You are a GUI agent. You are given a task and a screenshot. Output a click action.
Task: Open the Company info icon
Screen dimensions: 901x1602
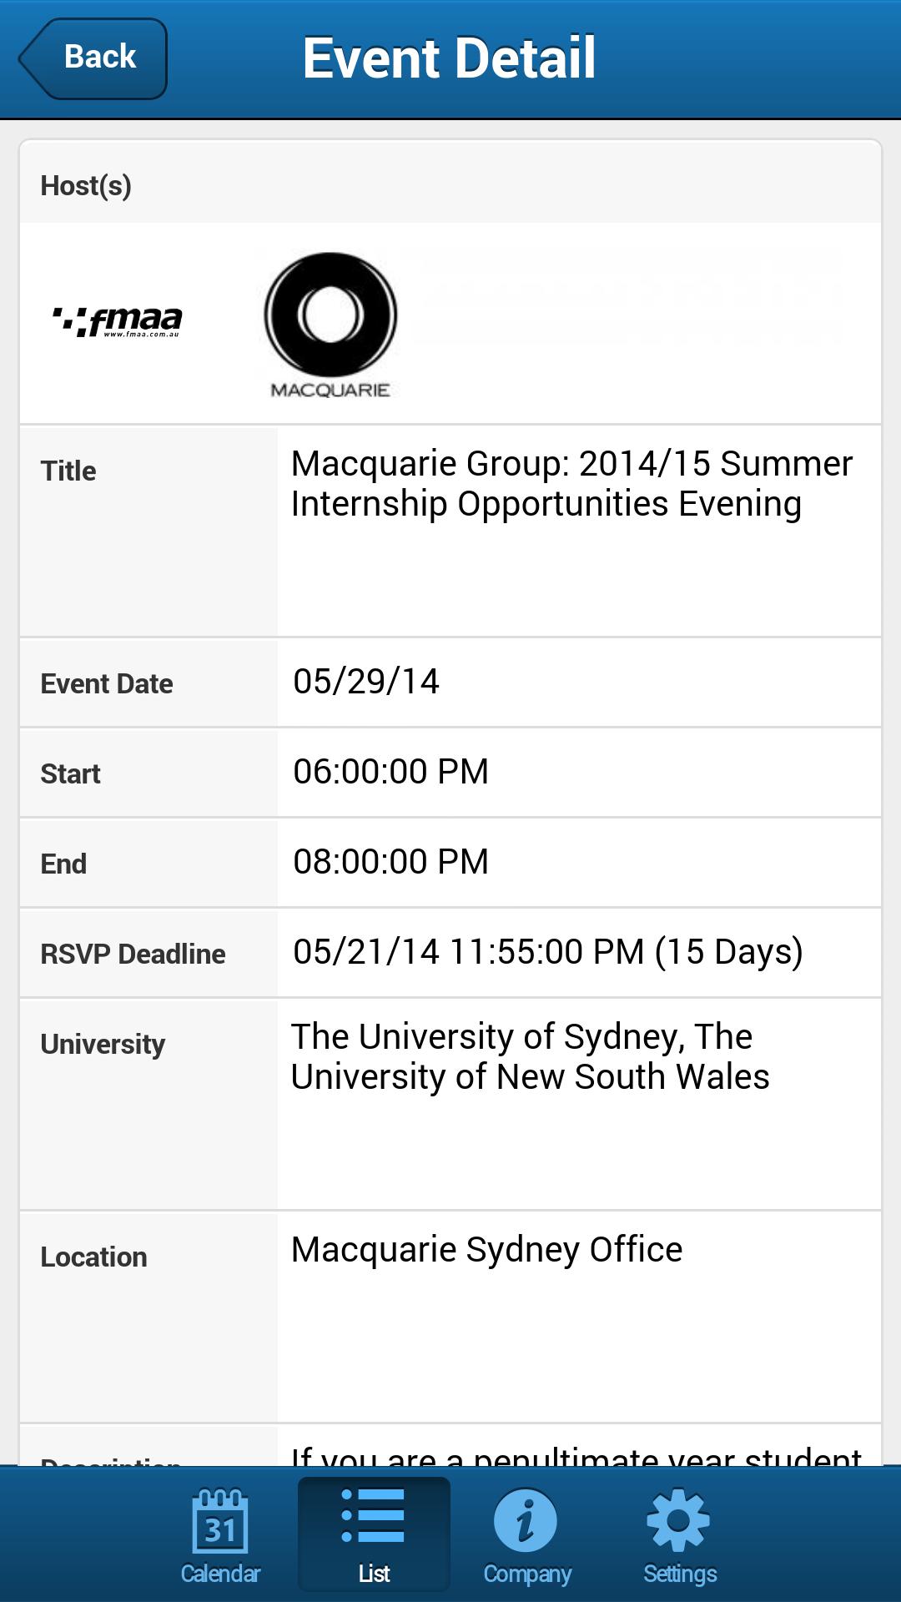pyautogui.click(x=526, y=1534)
